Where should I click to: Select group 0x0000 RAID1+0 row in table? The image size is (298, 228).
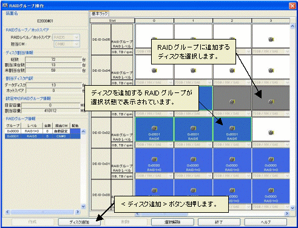coord(42,131)
